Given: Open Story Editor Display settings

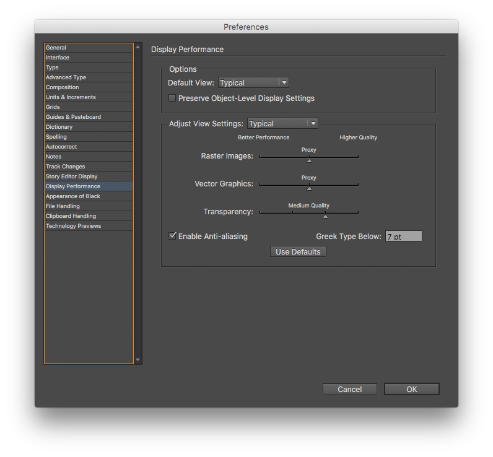Looking at the screenshot, I should [89, 176].
